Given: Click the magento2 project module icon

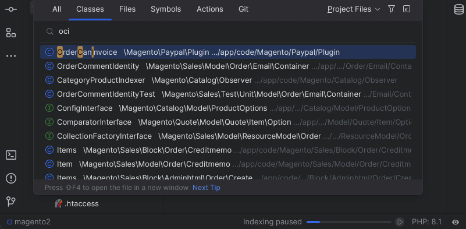Looking at the screenshot, I should click(10, 222).
